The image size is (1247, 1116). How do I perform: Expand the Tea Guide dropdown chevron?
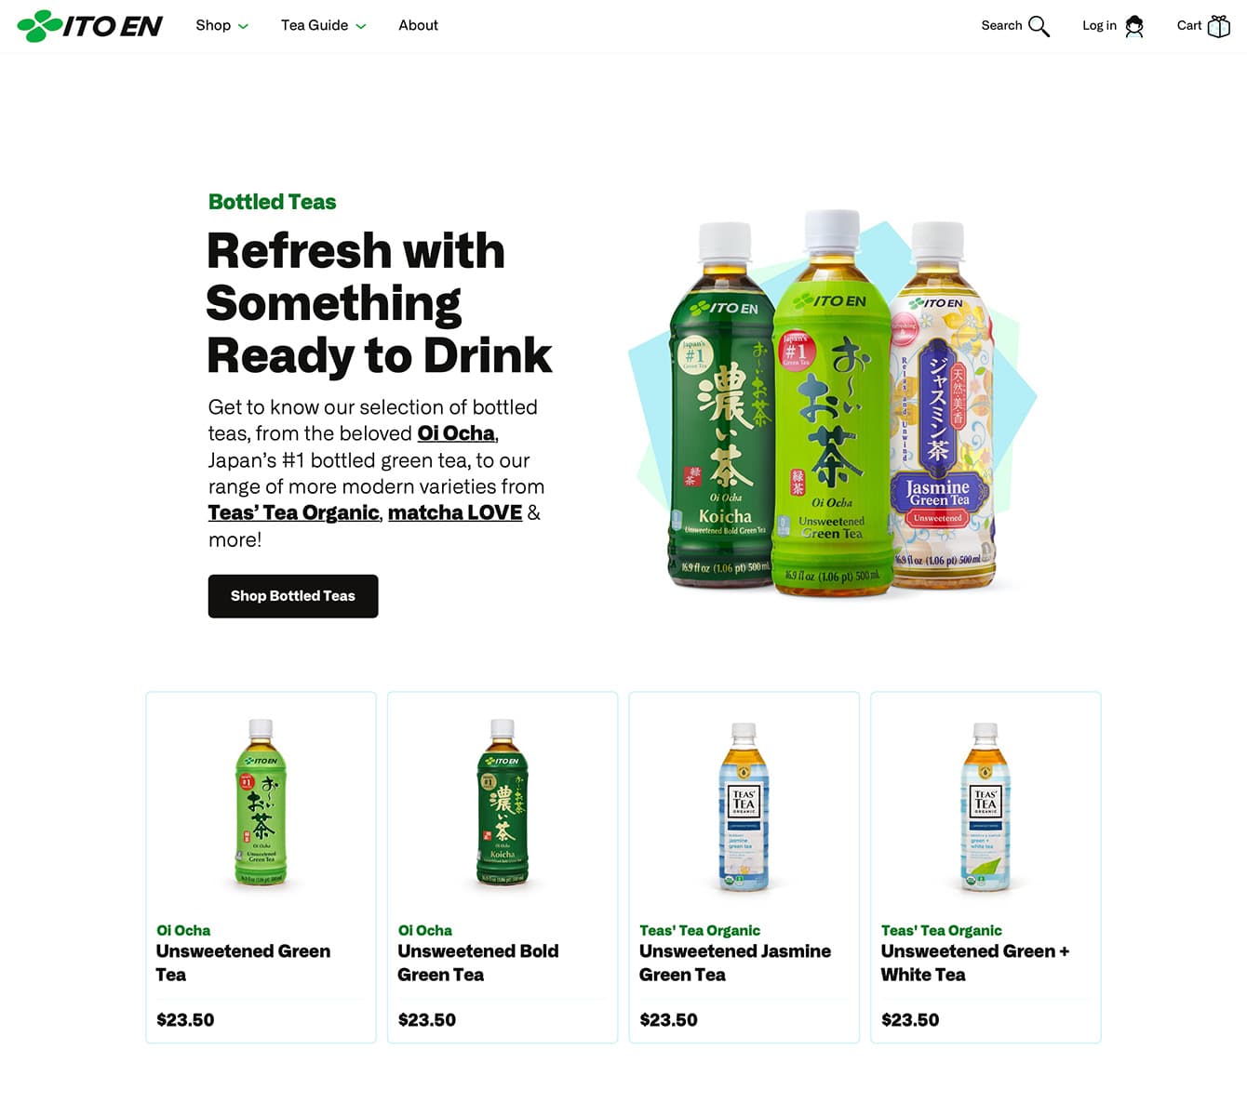point(361,27)
